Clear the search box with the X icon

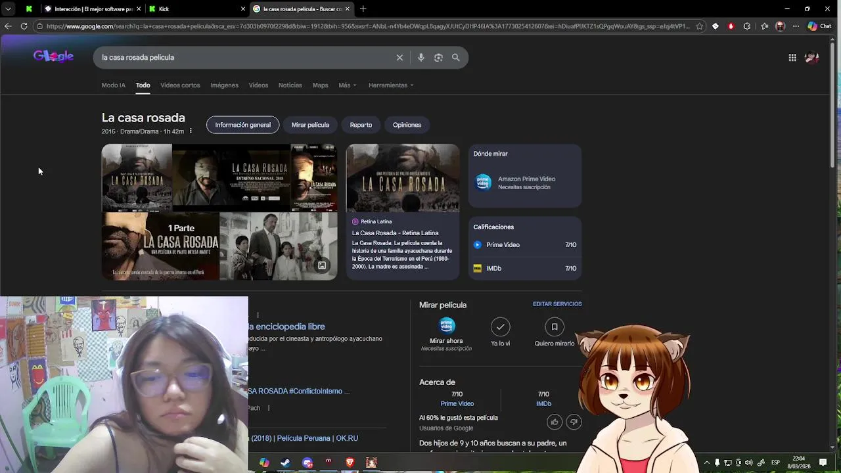pos(399,57)
